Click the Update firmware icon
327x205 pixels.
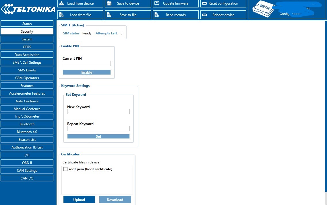pos(157,3)
